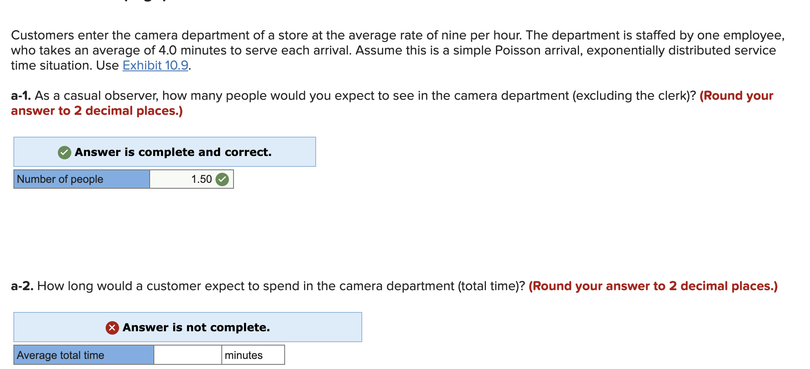
Task: Click the error icon before Answer is not complete
Action: [x=112, y=327]
